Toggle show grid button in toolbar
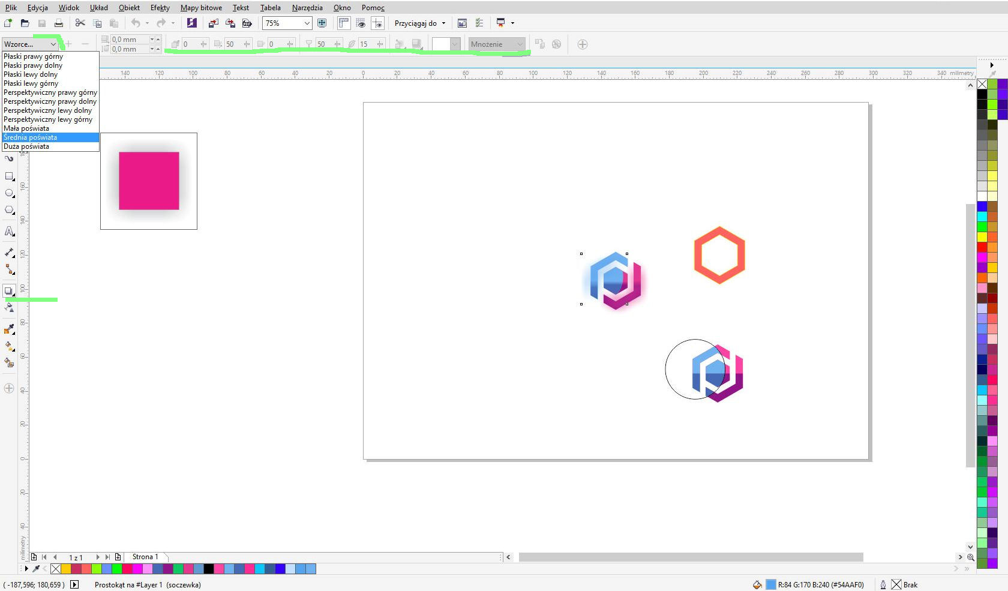This screenshot has height=591, width=1008. 361,23
